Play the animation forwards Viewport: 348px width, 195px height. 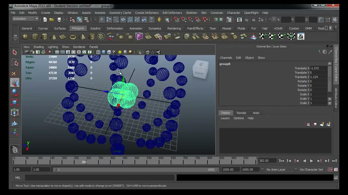click(312, 161)
